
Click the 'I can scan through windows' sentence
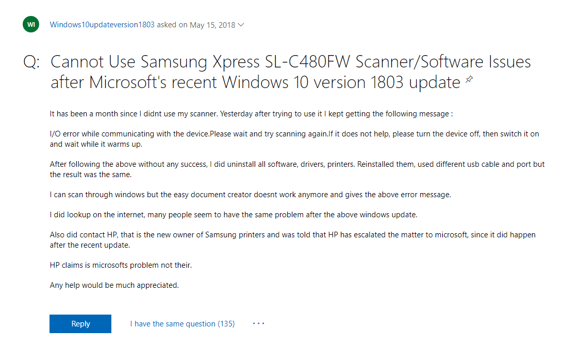coord(250,195)
